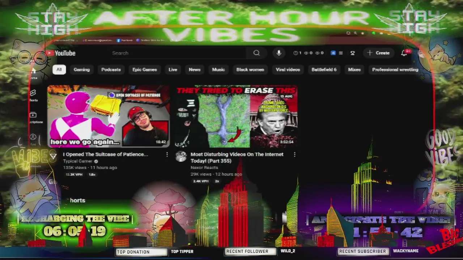Visit the Nexor Reacts channel link
This screenshot has width=463, height=260.
(x=204, y=168)
